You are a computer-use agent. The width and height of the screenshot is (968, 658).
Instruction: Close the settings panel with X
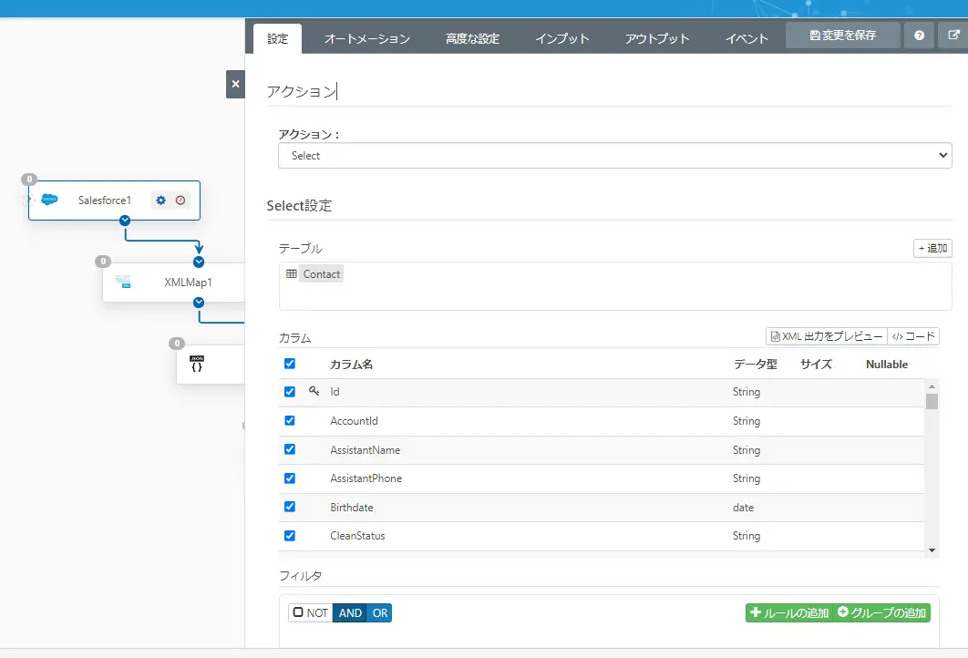[235, 84]
